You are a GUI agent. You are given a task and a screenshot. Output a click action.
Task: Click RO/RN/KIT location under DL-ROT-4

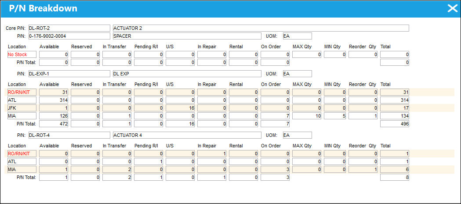[x=22, y=154]
